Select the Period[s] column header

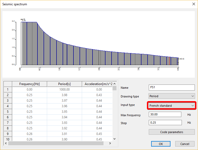coord(64,84)
